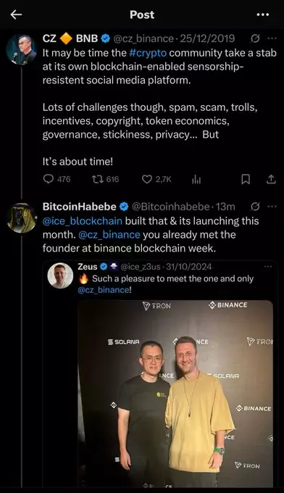Screen dimensions: 284x493
Task: Reply to CZ's post via comment icon
Action: [x=48, y=179]
